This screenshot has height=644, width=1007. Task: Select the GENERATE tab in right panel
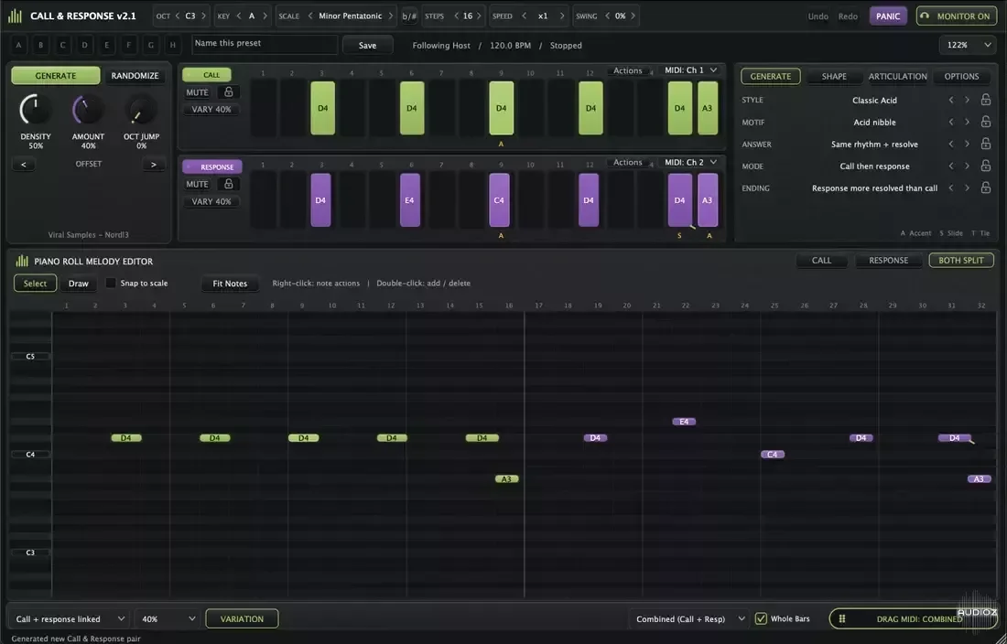[x=771, y=76]
